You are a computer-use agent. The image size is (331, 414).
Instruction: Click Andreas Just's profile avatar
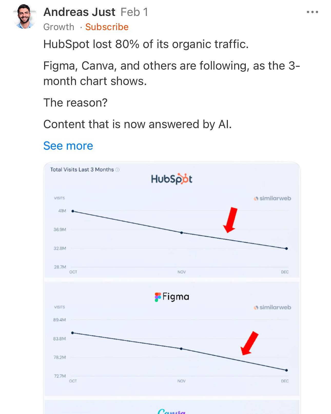click(25, 16)
